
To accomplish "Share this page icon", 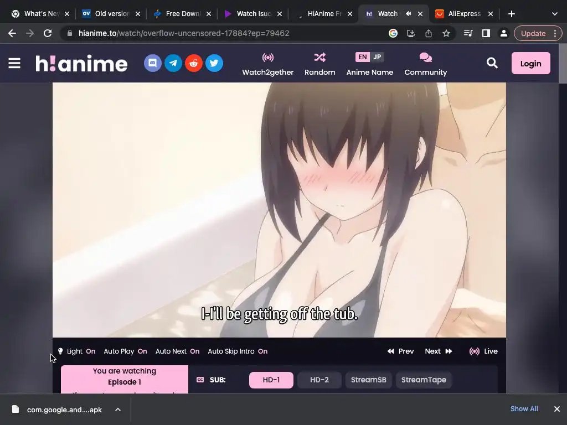I will [x=429, y=33].
